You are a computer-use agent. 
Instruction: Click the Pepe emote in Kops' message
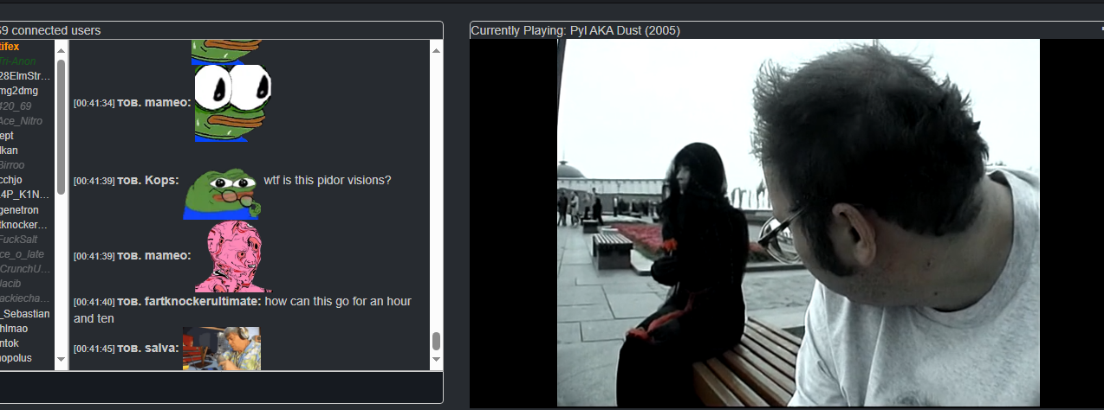[x=220, y=194]
